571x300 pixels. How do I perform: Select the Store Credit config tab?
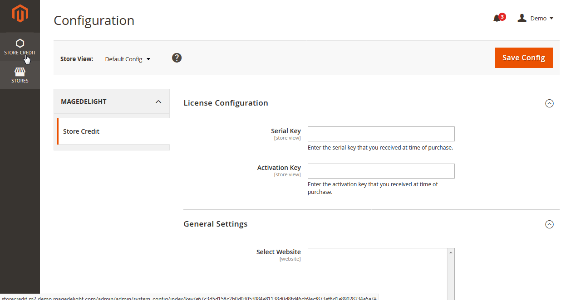tap(113, 131)
